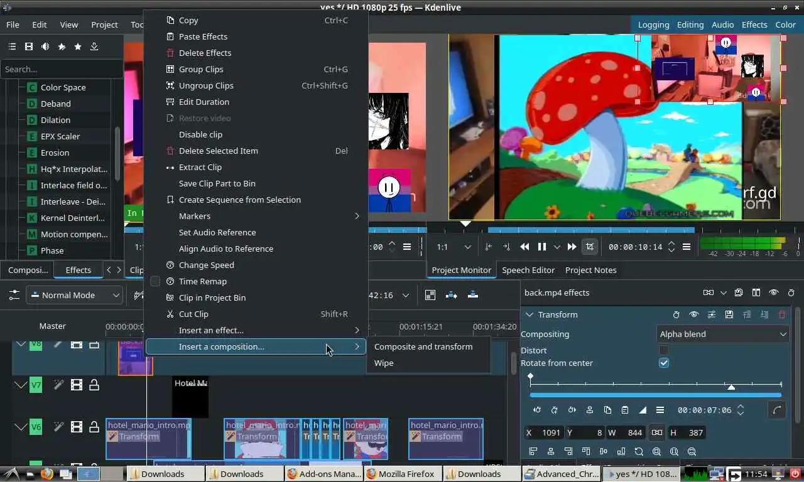Uncheck Rotate from center
This screenshot has width=804, height=482.
[664, 363]
